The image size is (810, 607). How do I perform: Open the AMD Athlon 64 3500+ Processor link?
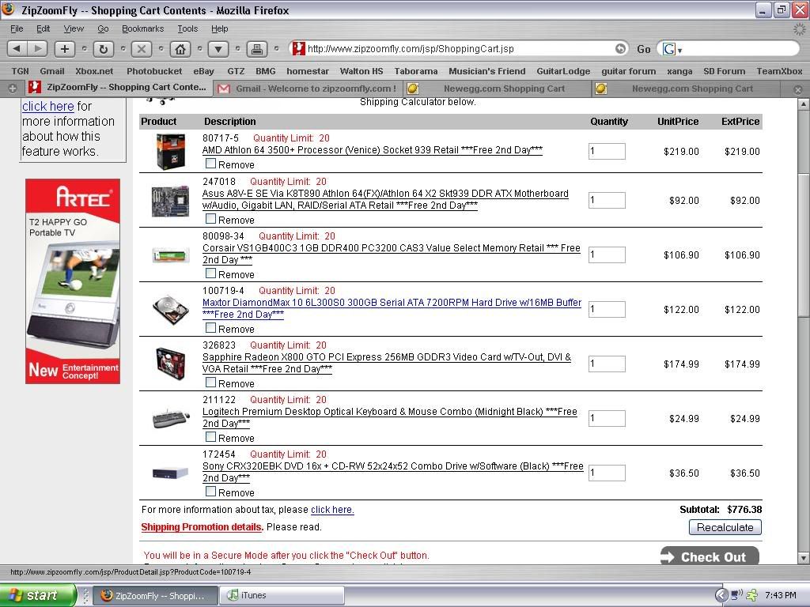(x=372, y=150)
